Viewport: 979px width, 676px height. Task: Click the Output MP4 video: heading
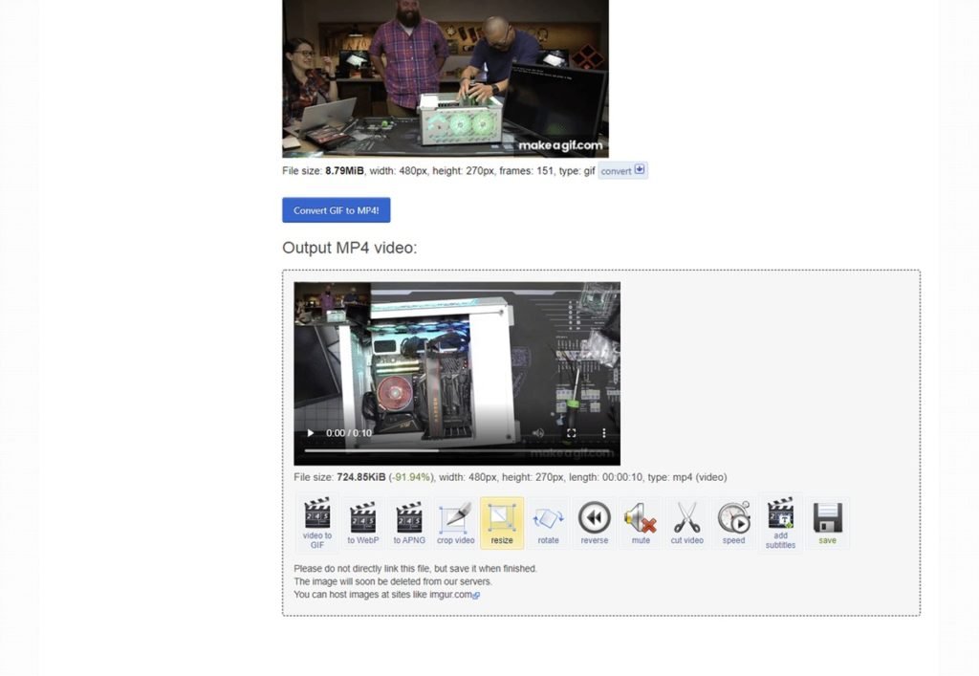(350, 248)
